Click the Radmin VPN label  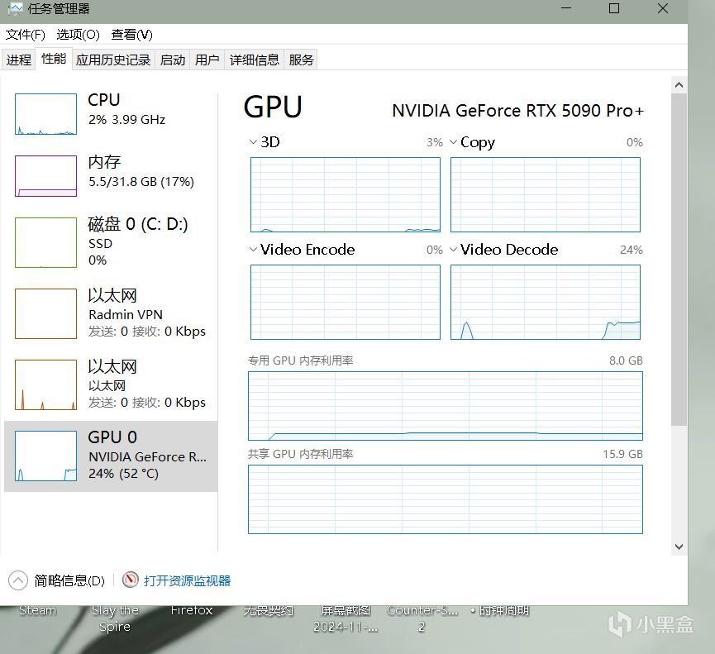pyautogui.click(x=126, y=315)
